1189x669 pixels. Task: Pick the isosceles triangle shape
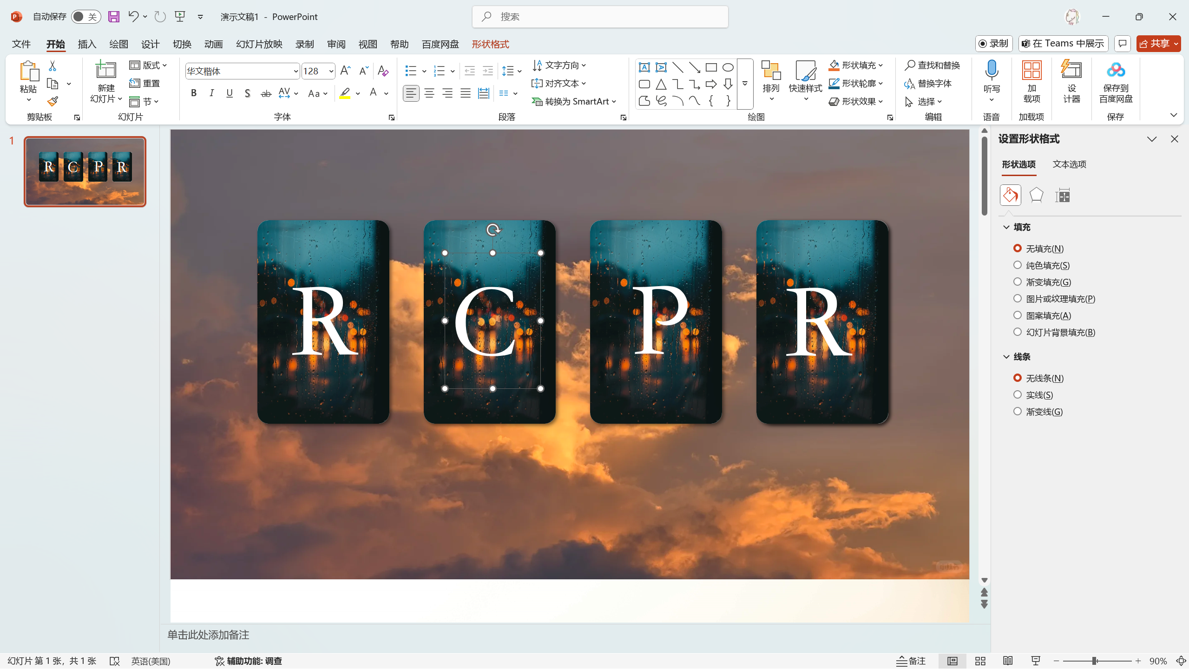tap(661, 84)
